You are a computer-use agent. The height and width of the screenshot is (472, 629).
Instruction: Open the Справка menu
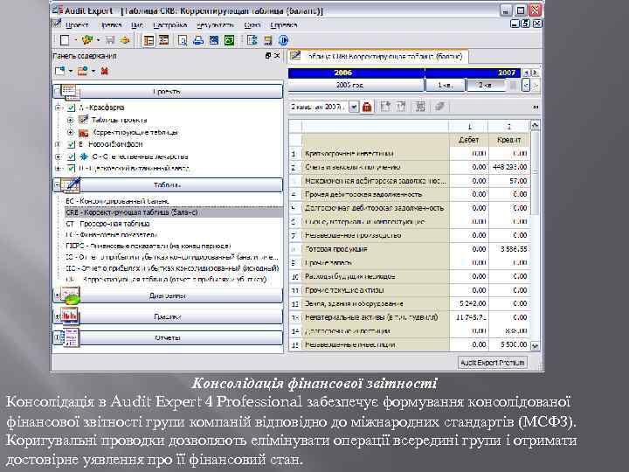coord(284,24)
